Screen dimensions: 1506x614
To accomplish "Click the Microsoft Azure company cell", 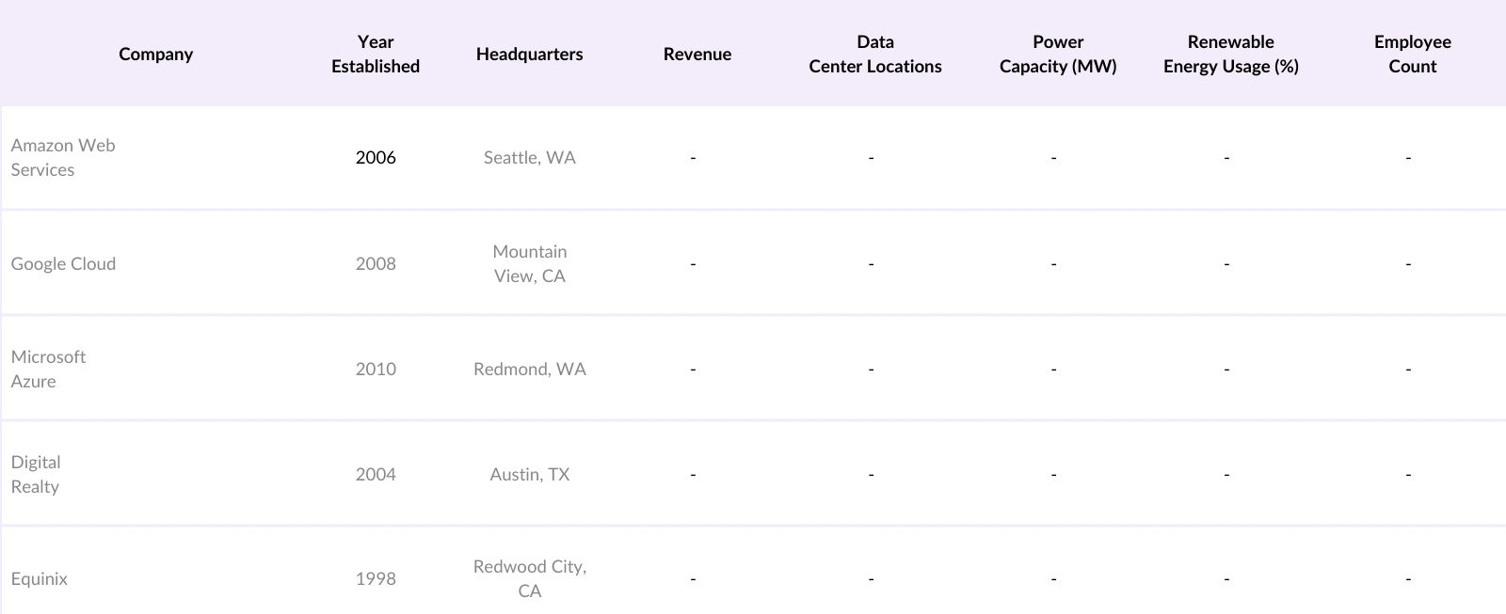I will [x=48, y=369].
